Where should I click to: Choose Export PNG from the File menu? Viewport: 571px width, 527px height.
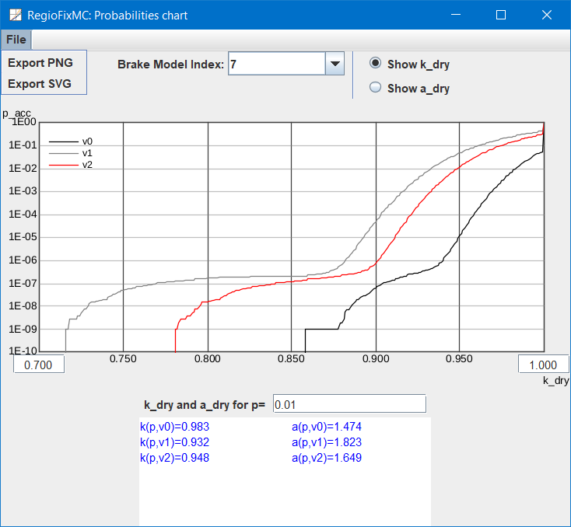coord(39,63)
